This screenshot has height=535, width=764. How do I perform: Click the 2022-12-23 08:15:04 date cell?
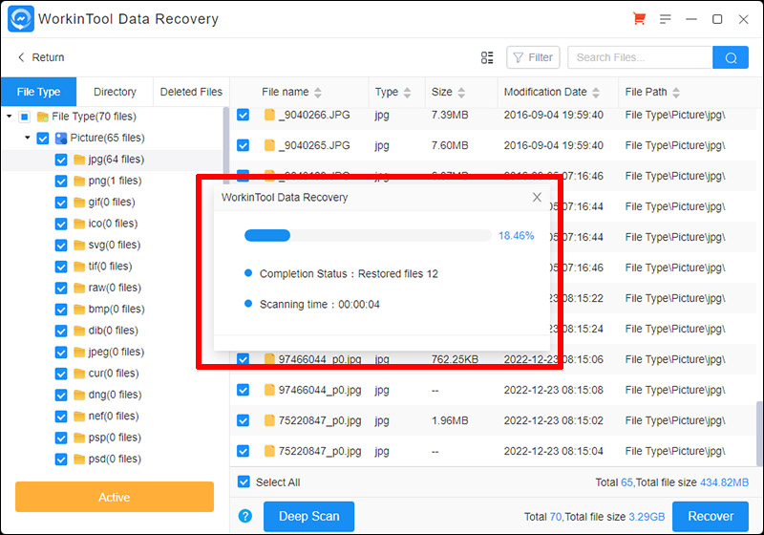point(554,451)
